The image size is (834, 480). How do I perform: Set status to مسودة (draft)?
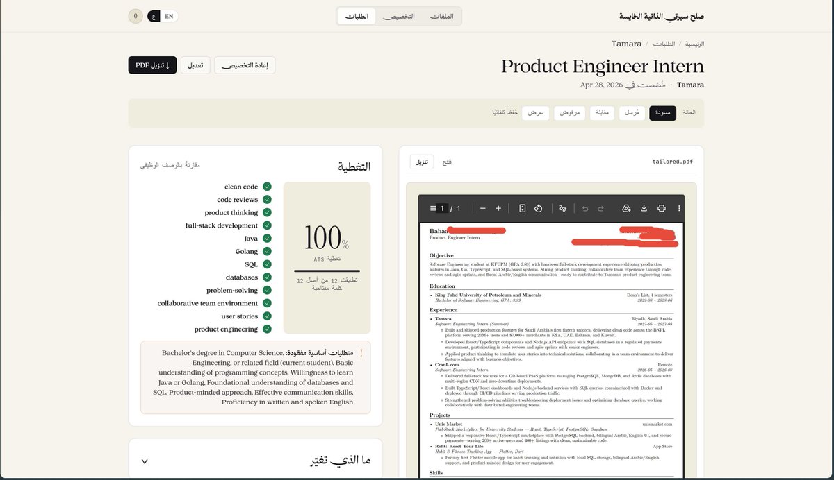click(x=662, y=113)
